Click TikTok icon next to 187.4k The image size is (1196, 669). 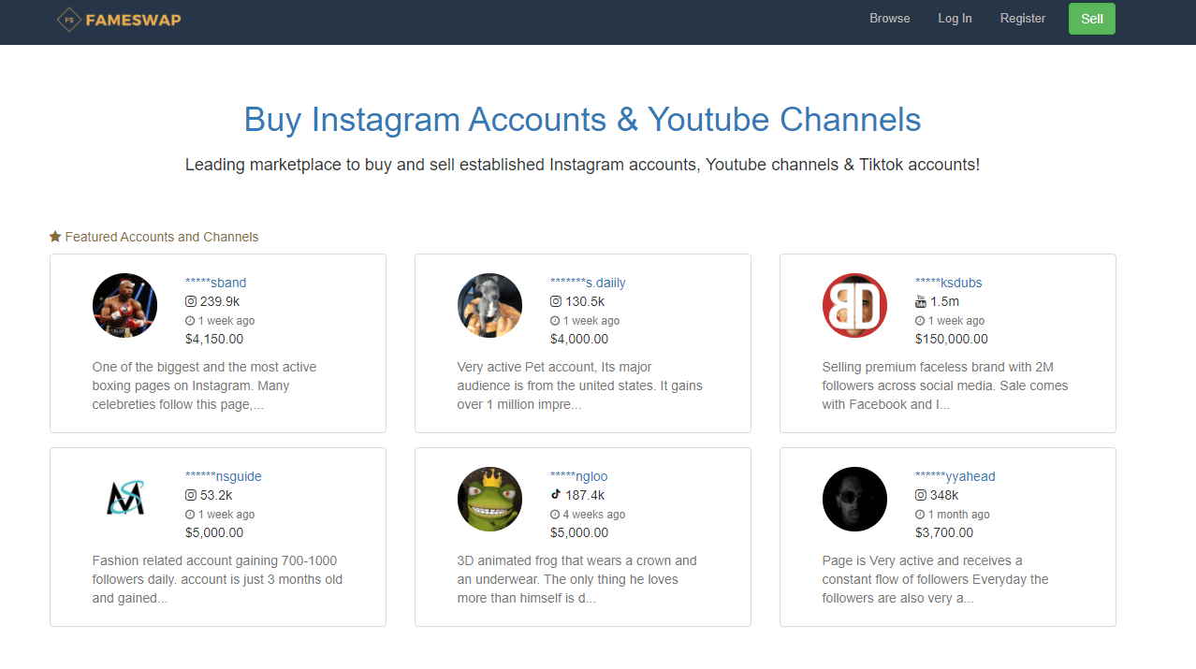click(x=556, y=494)
